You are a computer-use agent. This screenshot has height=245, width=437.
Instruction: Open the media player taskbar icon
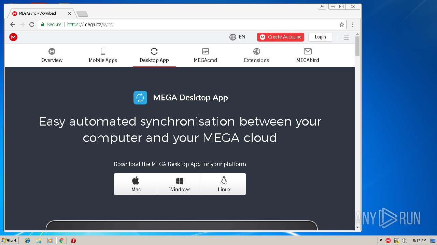50,241
